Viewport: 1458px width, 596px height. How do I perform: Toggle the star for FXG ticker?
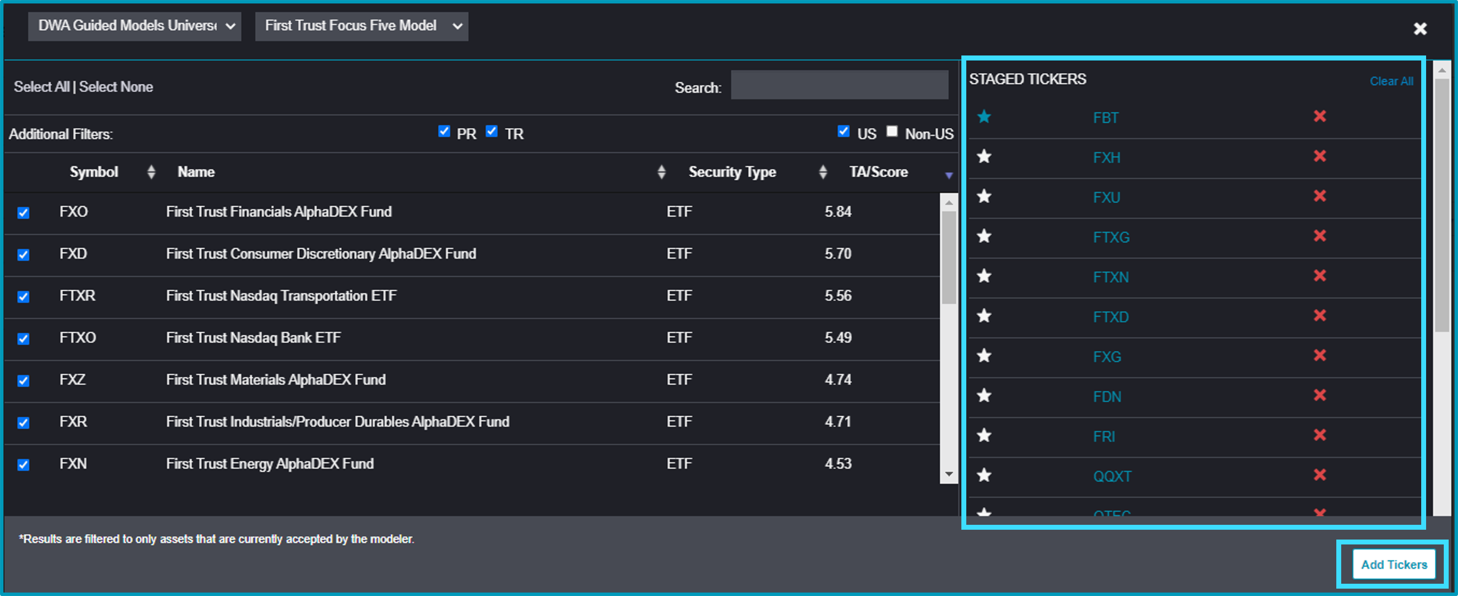(x=984, y=356)
